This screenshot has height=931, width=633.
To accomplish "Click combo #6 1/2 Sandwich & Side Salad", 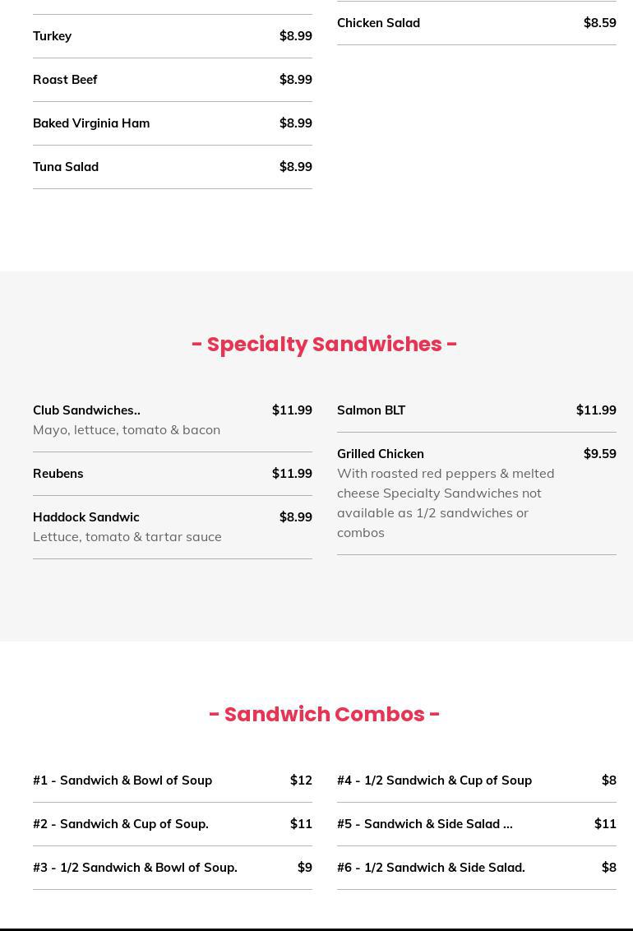I will point(431,868).
